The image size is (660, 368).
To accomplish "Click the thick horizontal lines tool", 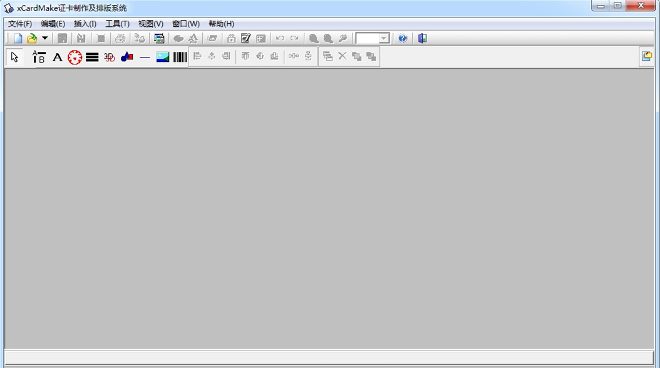I will tap(92, 57).
